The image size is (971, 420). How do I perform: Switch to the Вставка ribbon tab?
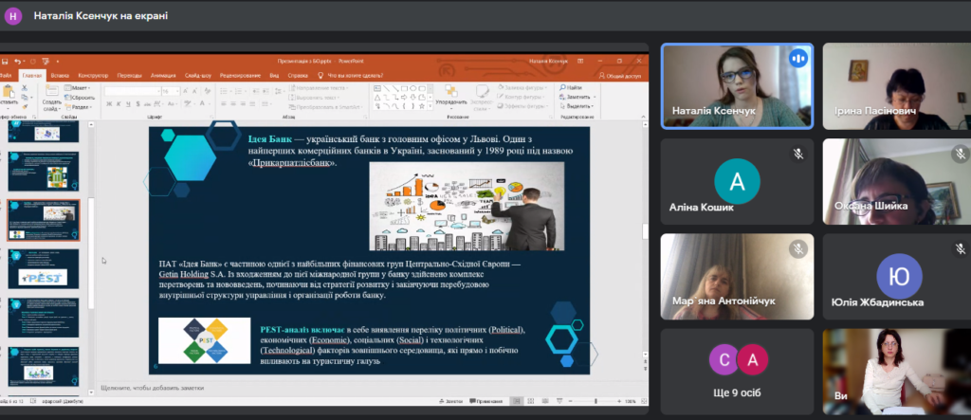click(60, 76)
